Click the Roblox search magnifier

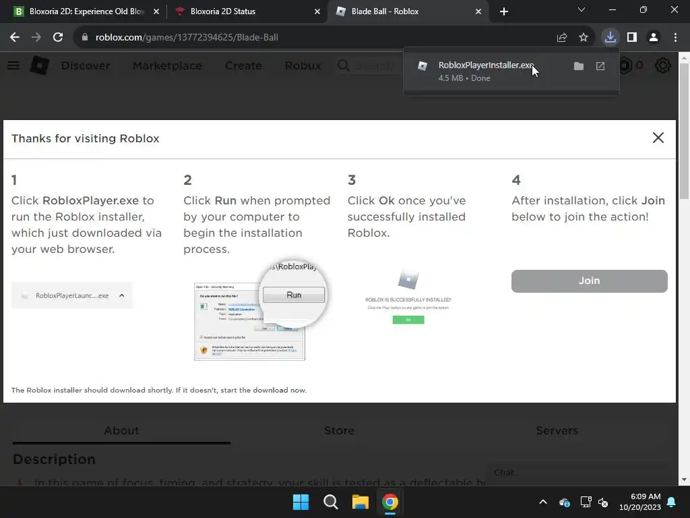tap(343, 65)
